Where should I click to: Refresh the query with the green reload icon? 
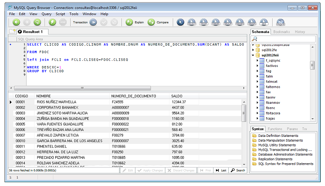coord(37,22)
